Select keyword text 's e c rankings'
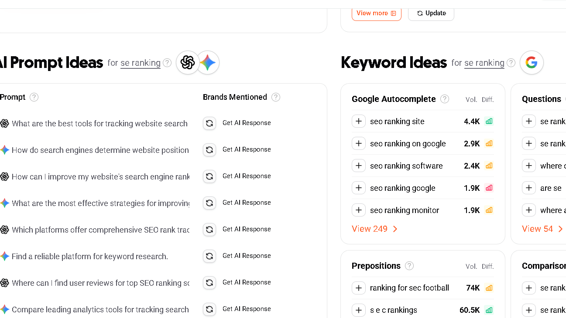 pos(394,310)
